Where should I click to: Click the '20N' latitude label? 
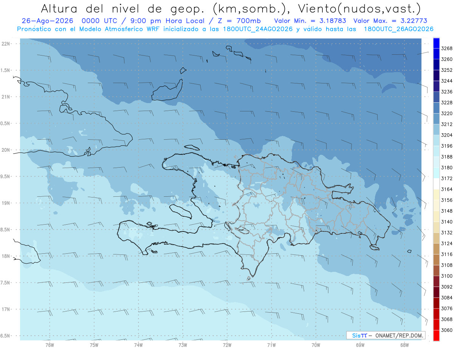[x=6, y=150]
